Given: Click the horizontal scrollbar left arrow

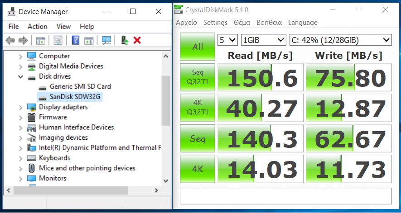Looking at the screenshot, I should point(9,190).
